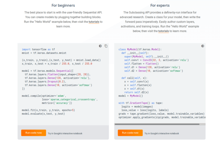
Task: Click the horizontal scrollbar of experts code block
Action: pos(157,124)
